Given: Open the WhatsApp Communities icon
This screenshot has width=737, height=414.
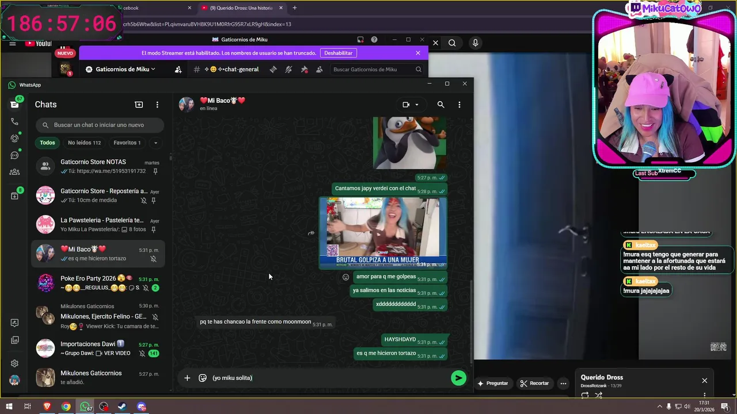Looking at the screenshot, I should coord(15,171).
